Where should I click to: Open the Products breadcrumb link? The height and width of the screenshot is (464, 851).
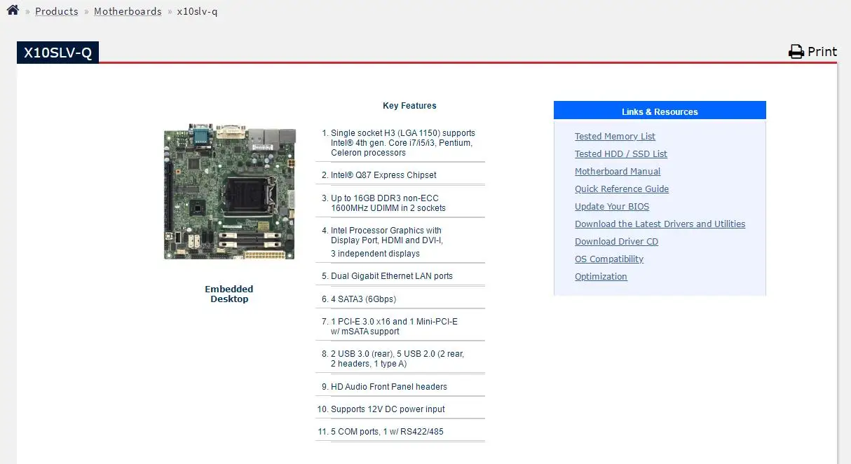coord(57,11)
